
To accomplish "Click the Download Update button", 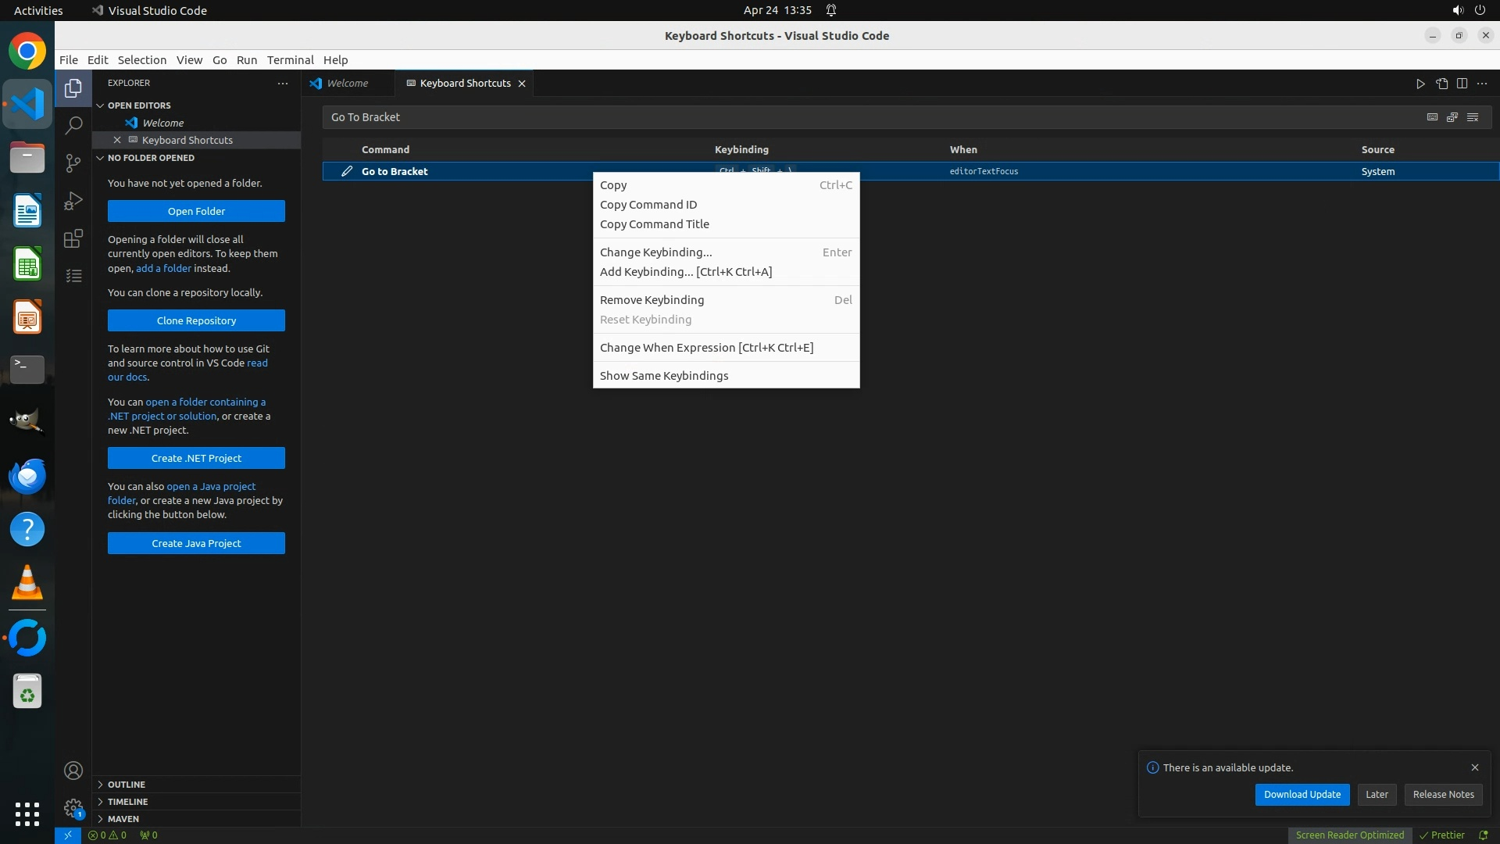I will [1302, 794].
